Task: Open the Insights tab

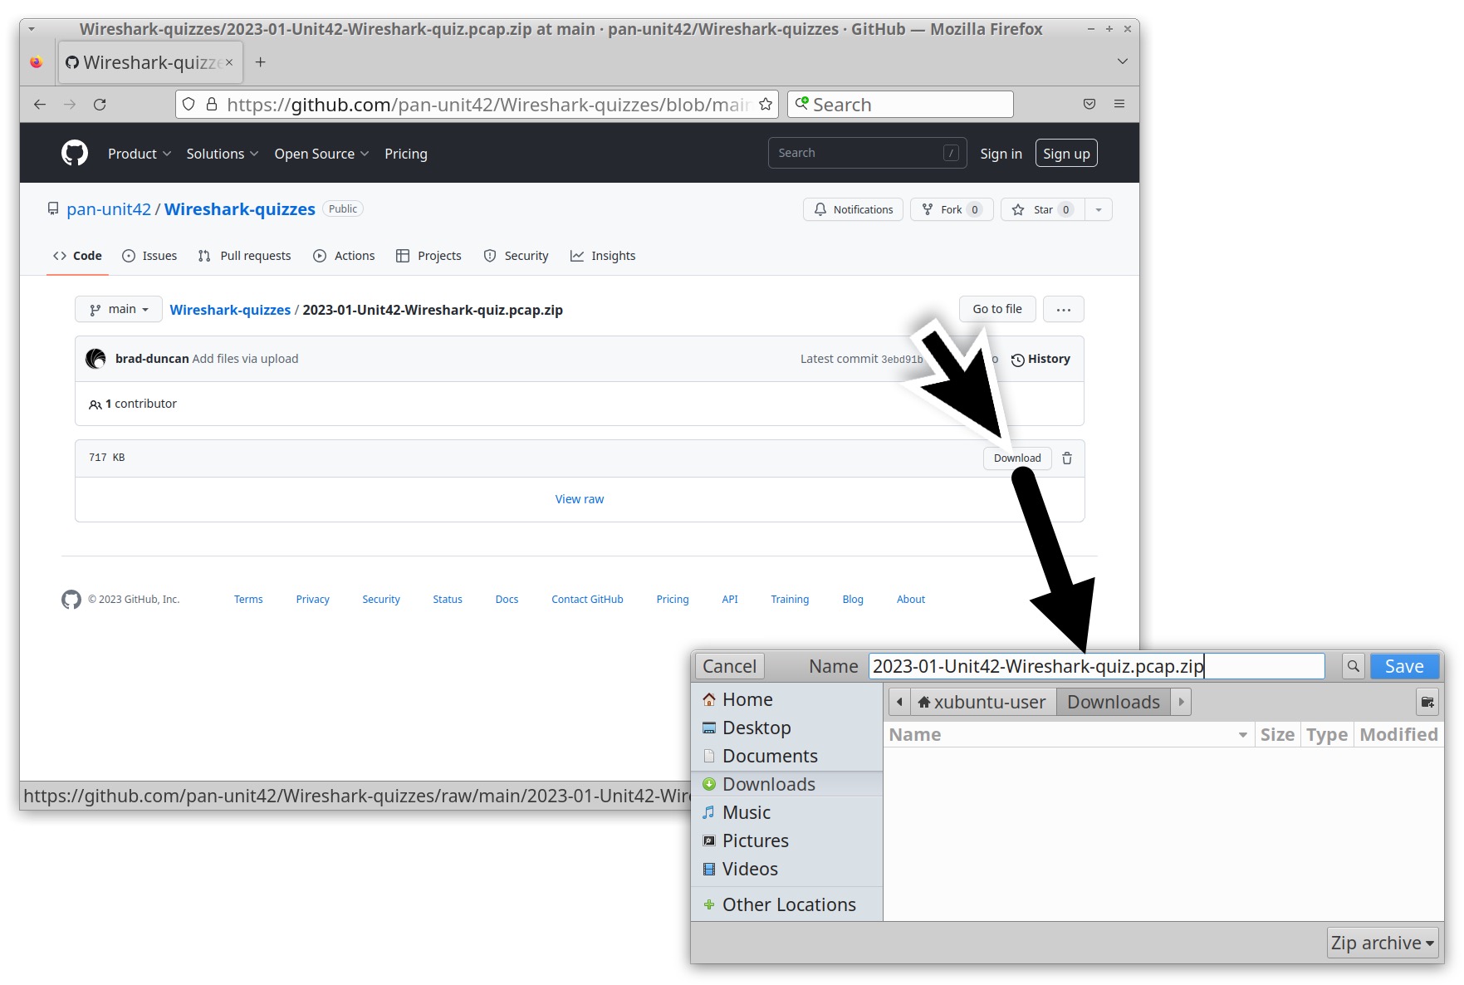Action: pos(603,256)
